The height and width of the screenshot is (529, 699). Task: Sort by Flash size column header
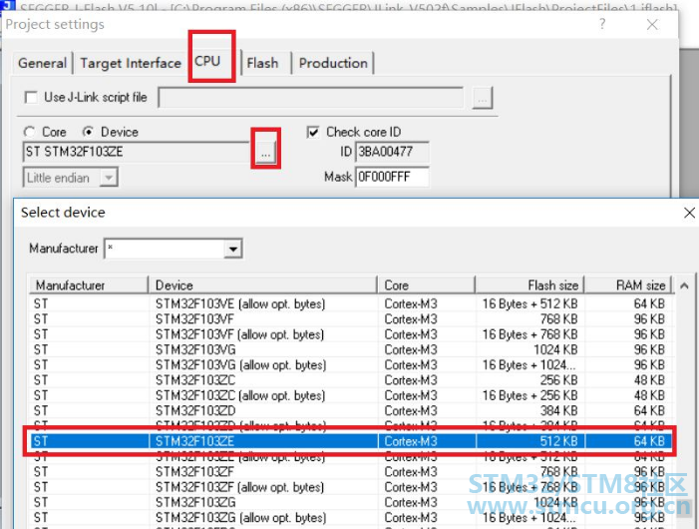pyautogui.click(x=529, y=285)
